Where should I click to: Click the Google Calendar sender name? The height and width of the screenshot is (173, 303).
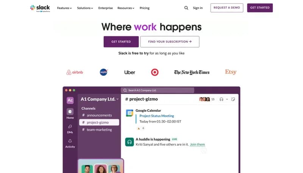pyautogui.click(x=148, y=111)
